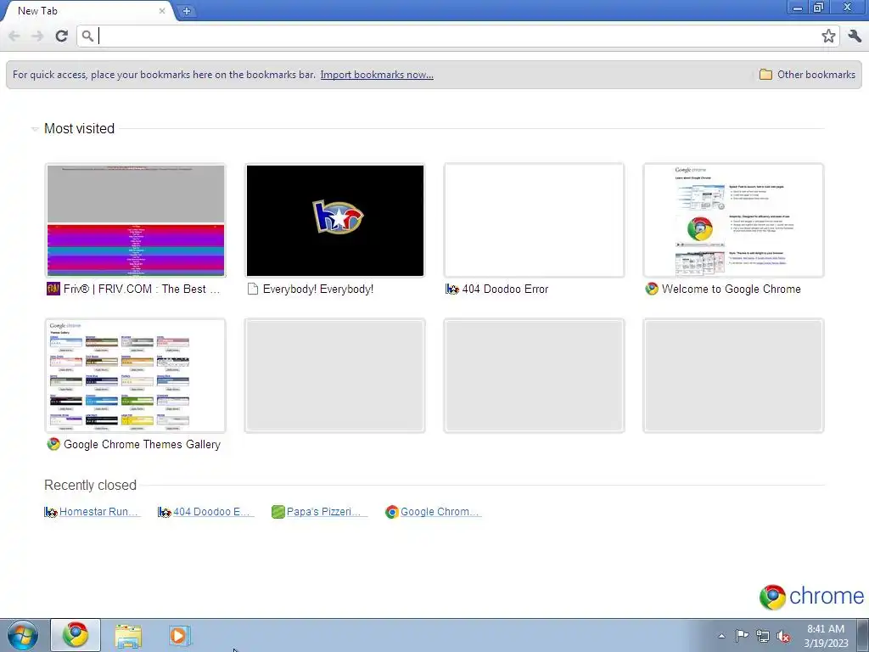Open Windows Media Player from taskbar
The height and width of the screenshot is (652, 869).
[180, 635]
